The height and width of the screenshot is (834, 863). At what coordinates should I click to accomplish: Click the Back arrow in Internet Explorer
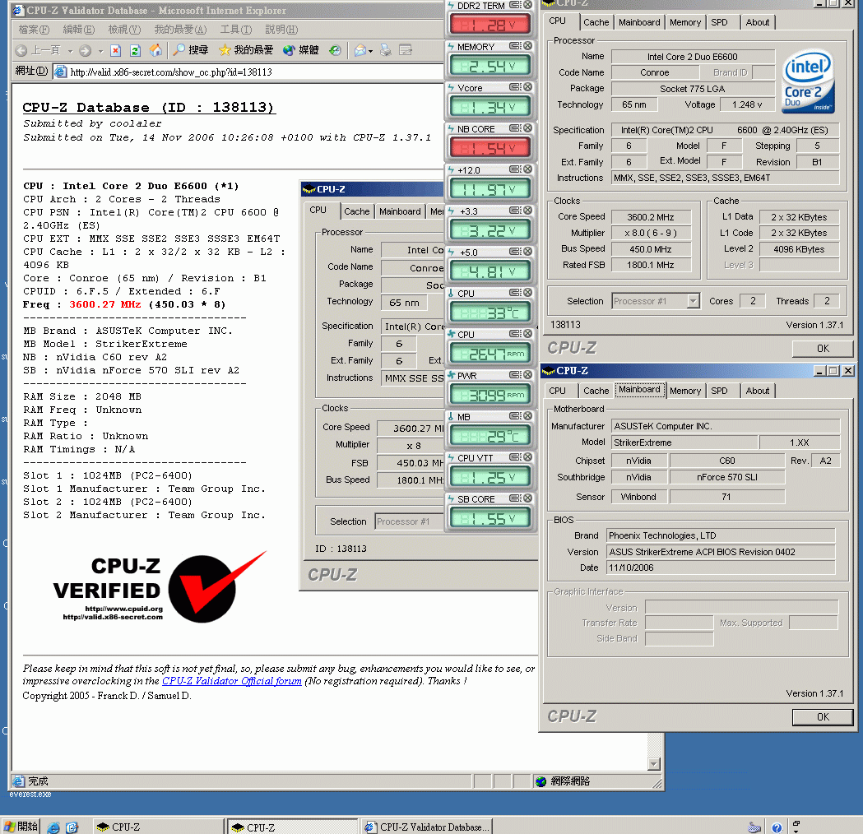click(21, 51)
